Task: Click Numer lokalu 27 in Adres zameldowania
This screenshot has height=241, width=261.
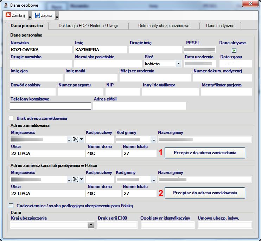Action: coord(140,153)
